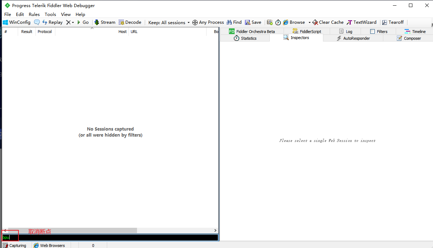Click the QuickExec command input box
The height and width of the screenshot is (248, 433).
click(110, 237)
